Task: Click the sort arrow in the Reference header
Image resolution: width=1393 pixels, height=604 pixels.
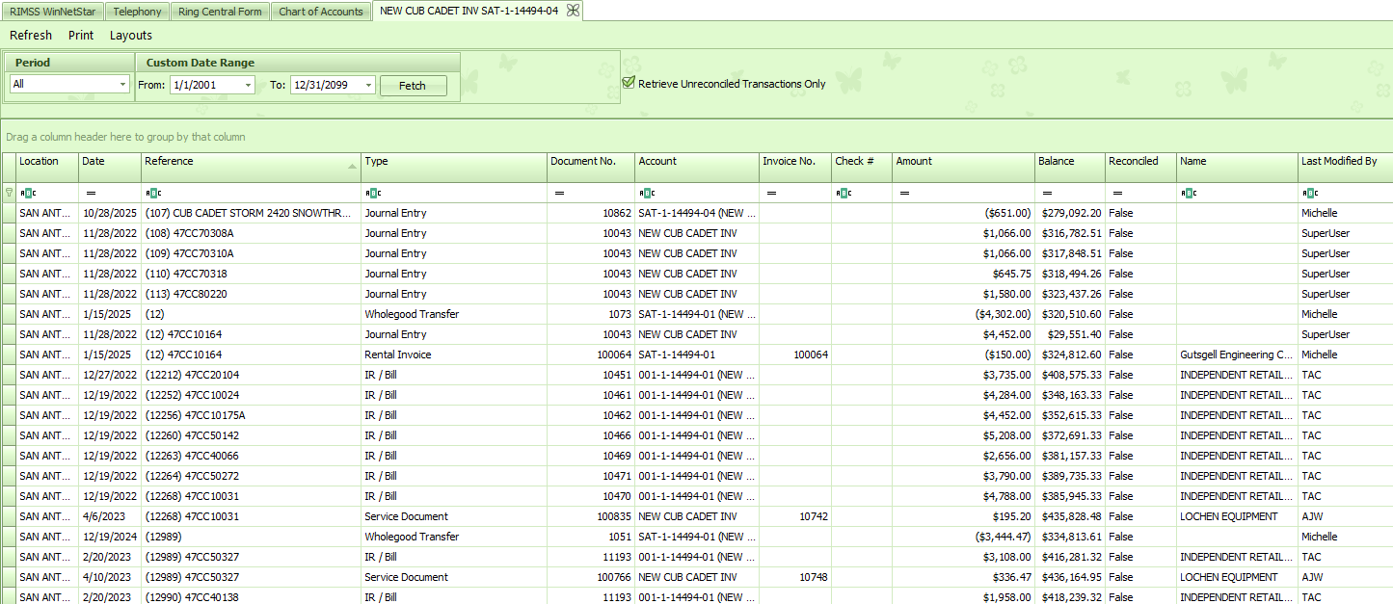Action: coord(351,167)
